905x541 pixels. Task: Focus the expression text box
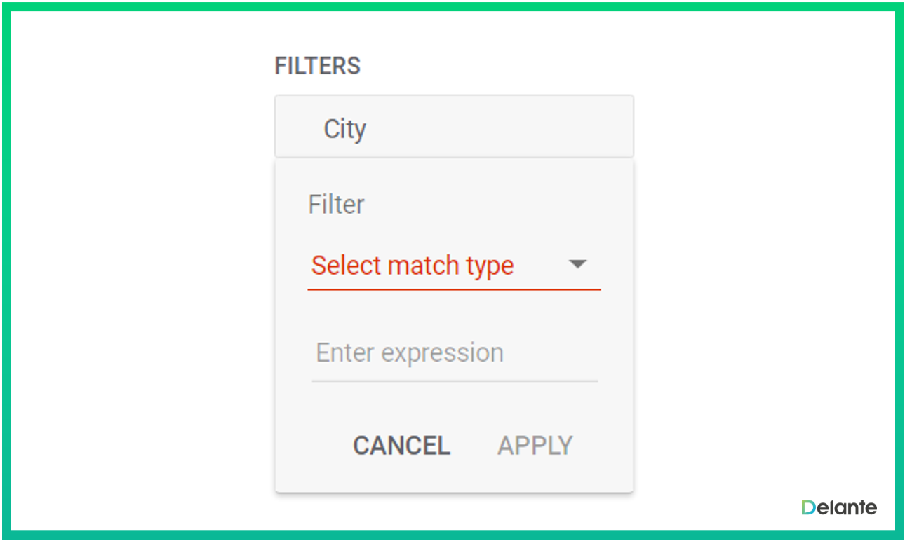coord(454,352)
